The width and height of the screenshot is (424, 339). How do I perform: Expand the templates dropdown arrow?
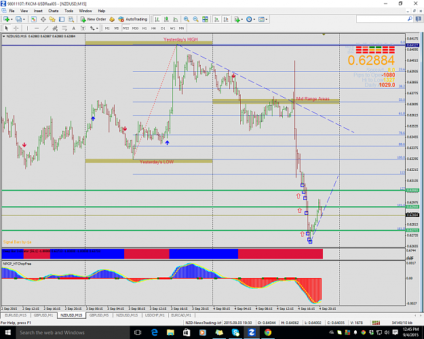coord(267,19)
